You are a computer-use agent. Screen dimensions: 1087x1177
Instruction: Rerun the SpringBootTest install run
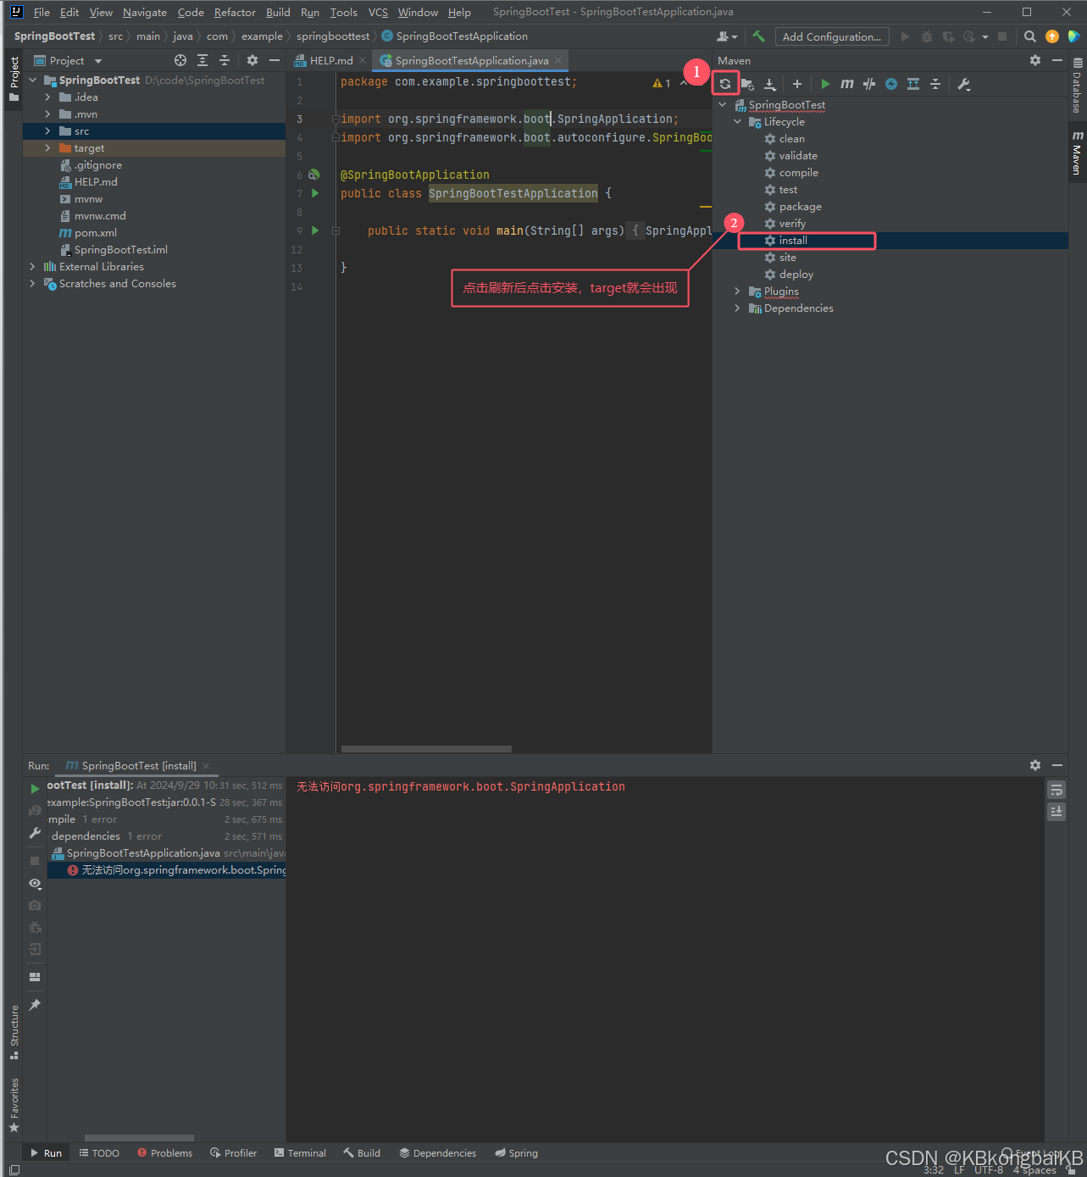click(x=35, y=789)
